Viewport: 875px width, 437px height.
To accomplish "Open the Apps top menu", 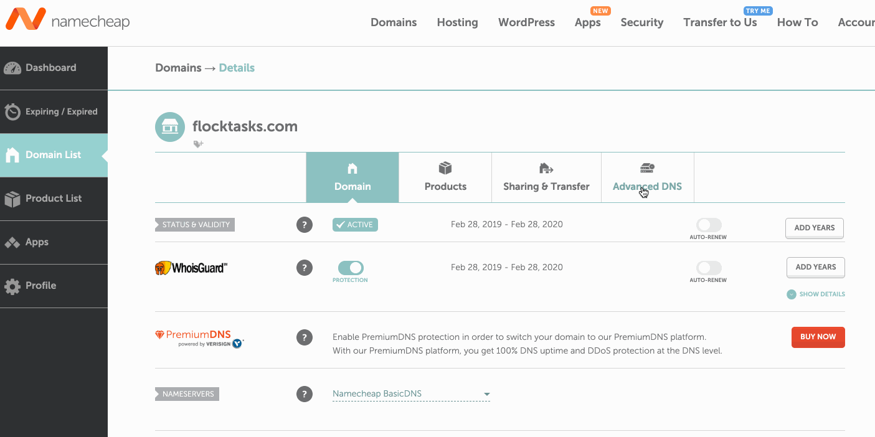I will [587, 22].
